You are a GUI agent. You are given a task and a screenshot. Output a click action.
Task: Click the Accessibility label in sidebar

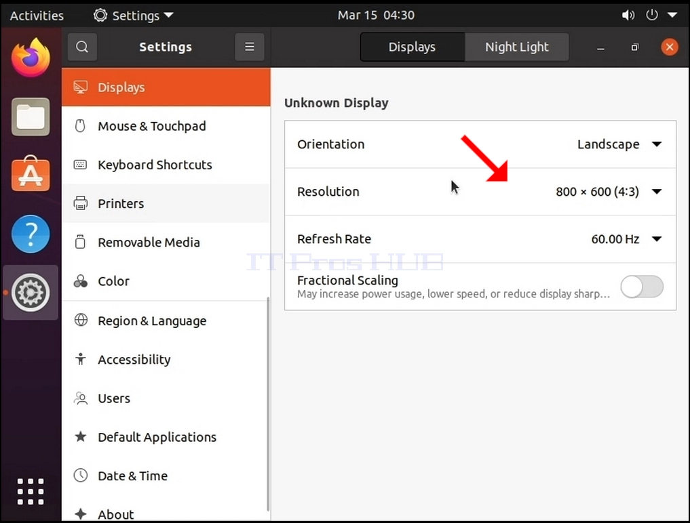tap(134, 360)
